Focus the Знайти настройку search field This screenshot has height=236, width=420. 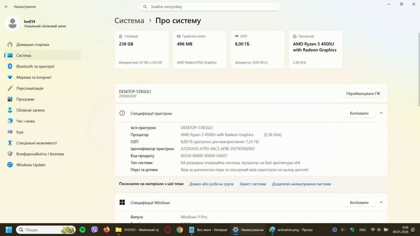point(210,7)
